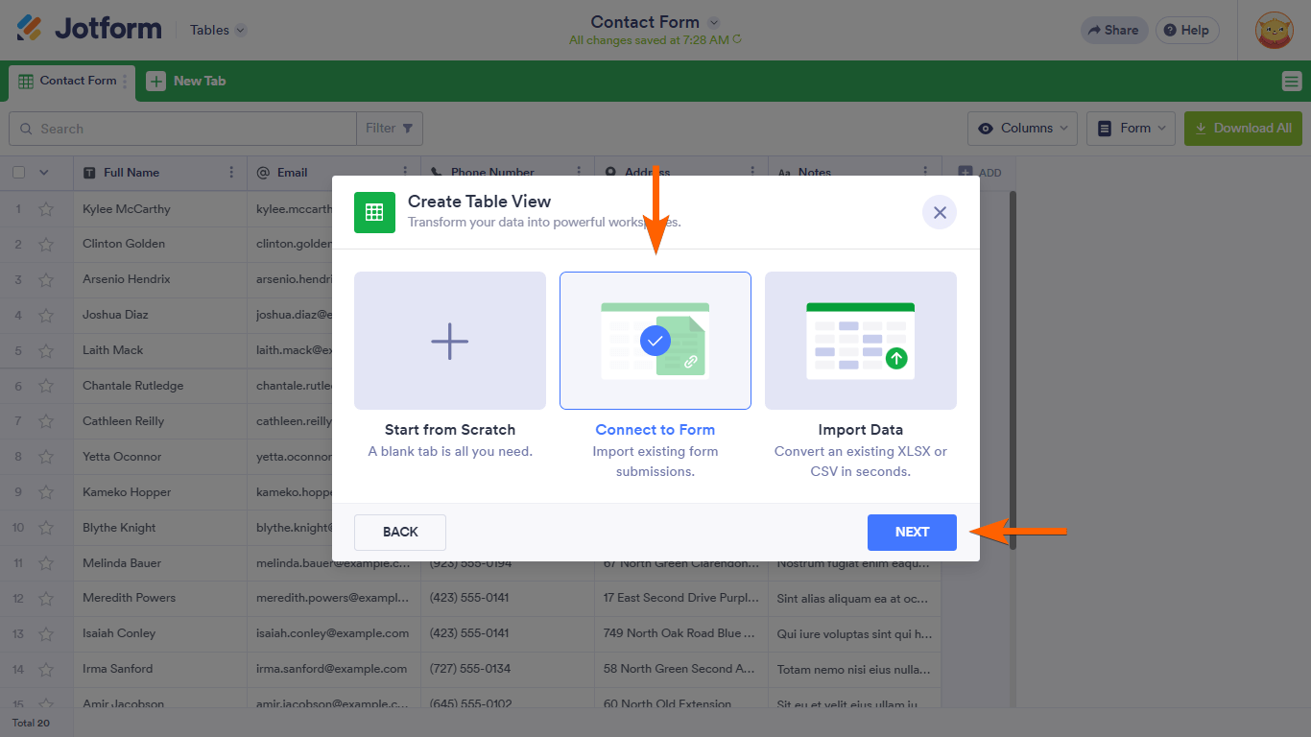This screenshot has height=737, width=1311.
Task: Click the Melinda Bauer name cell
Action: tap(160, 563)
